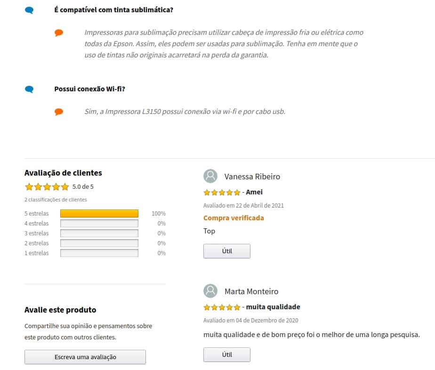Open the 2 classificações de clientes link

pyautogui.click(x=56, y=200)
